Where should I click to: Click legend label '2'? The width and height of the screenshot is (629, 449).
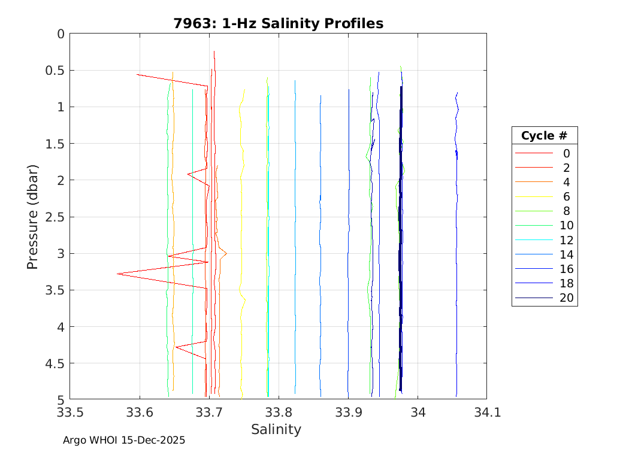[566, 168]
